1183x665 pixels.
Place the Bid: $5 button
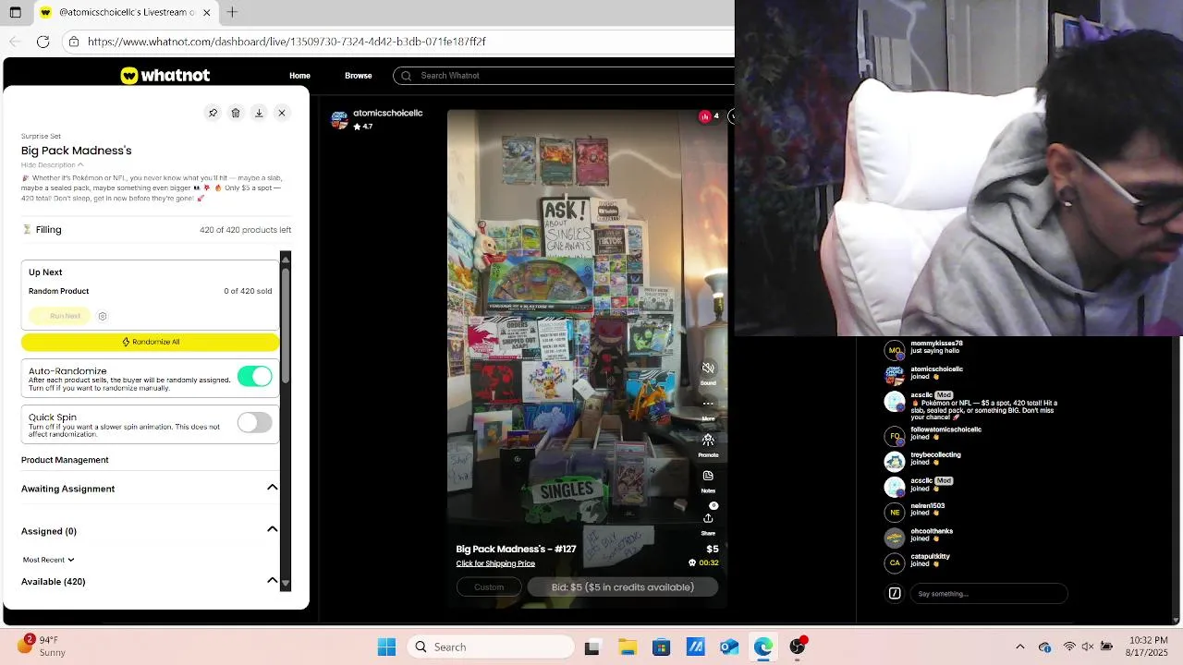pos(623,587)
